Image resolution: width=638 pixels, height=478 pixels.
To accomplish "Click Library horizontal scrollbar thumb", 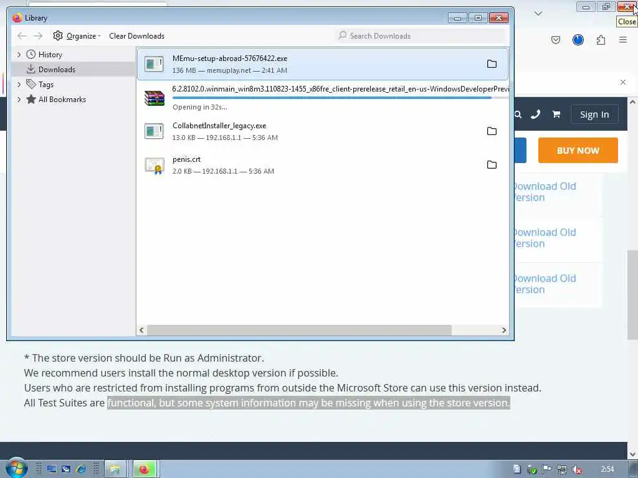I will 299,330.
